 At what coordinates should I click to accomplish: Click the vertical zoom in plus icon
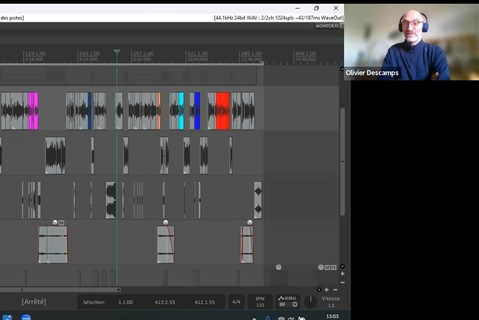(x=342, y=274)
